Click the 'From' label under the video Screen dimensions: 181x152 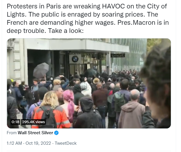coord(12,133)
